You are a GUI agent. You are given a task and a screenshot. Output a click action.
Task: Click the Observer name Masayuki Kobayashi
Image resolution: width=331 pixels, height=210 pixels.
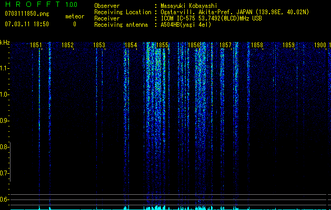189,6
